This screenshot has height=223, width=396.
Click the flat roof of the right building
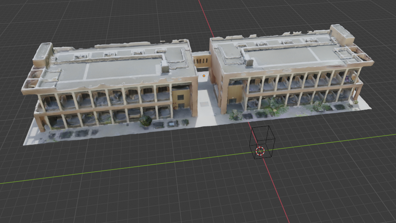tap(286, 54)
